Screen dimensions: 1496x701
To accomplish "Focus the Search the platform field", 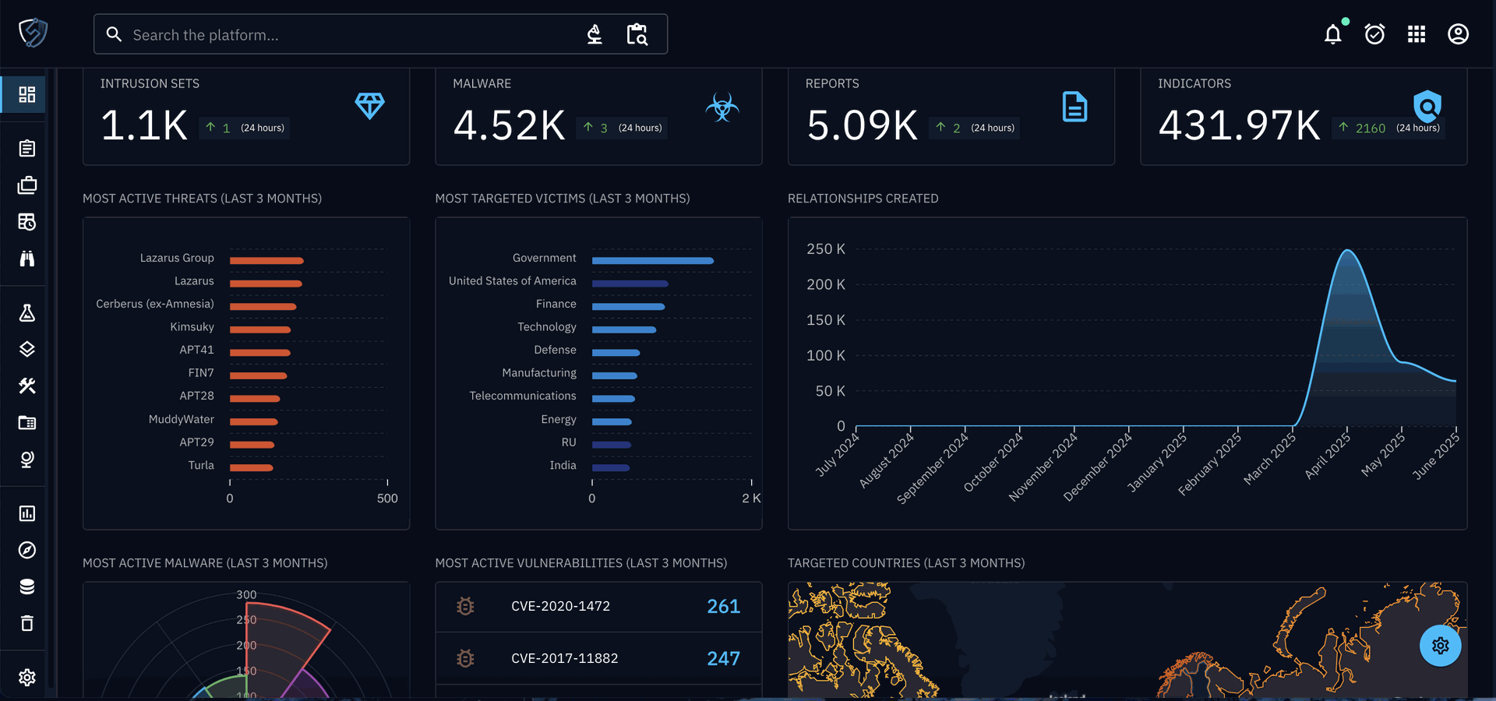I will coord(380,34).
